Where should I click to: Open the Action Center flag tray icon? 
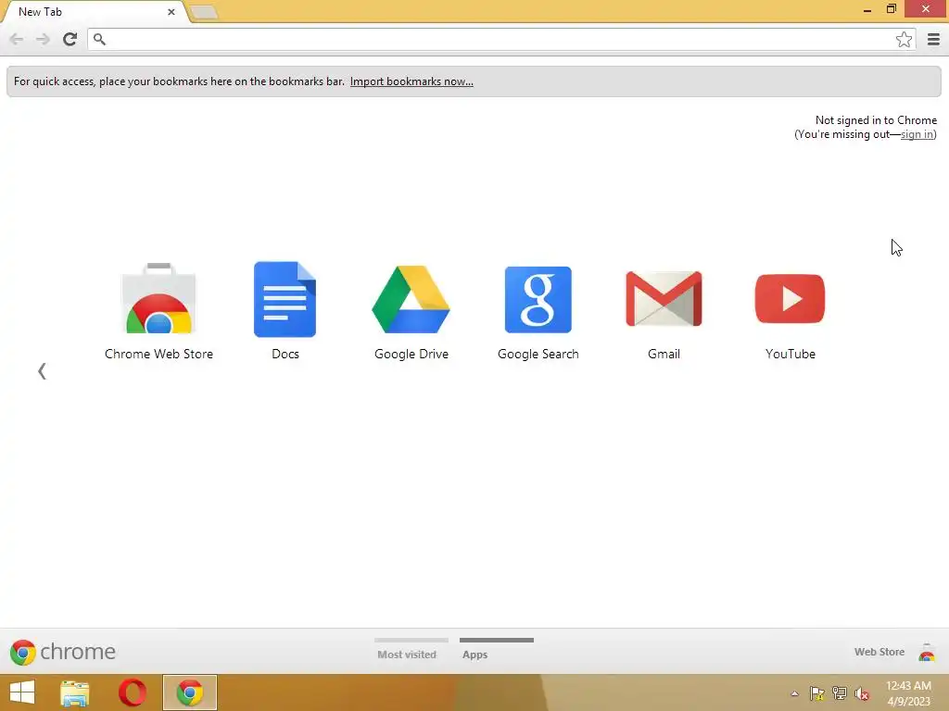(x=816, y=693)
